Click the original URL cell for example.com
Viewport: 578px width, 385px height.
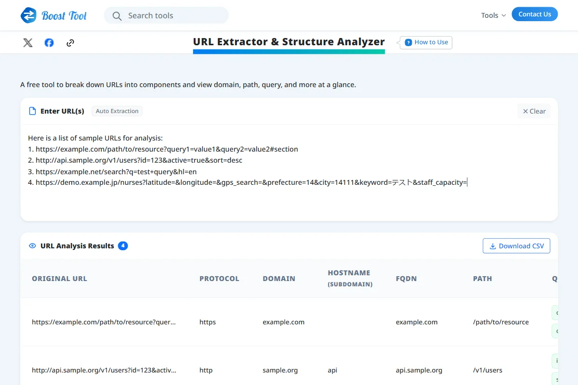[104, 322]
